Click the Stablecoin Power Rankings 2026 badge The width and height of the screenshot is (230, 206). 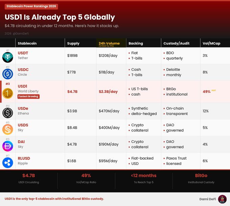(31, 6)
